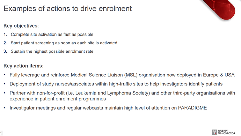
Task: Click the 'NORDIC NANOVECTOR' text beside logo
Action: click(226, 133)
